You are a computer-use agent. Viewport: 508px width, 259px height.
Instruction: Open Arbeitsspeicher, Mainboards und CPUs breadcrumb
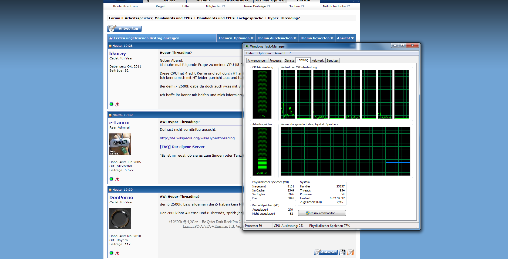click(x=159, y=18)
